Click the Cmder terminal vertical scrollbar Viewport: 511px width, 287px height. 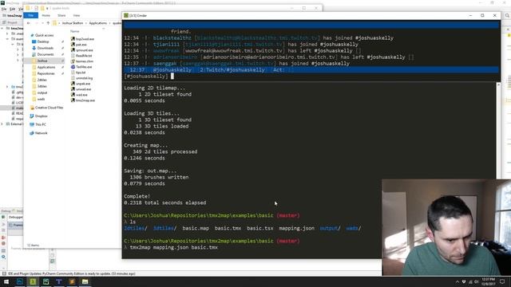tap(498, 130)
